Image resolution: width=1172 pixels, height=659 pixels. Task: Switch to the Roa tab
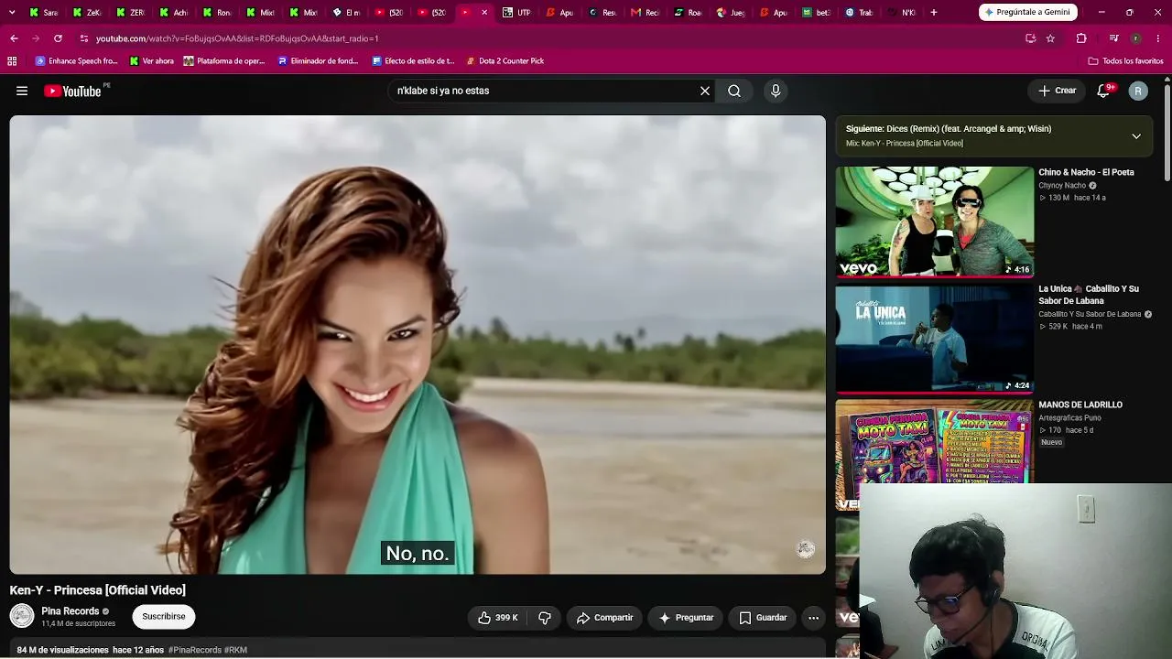[x=689, y=13]
